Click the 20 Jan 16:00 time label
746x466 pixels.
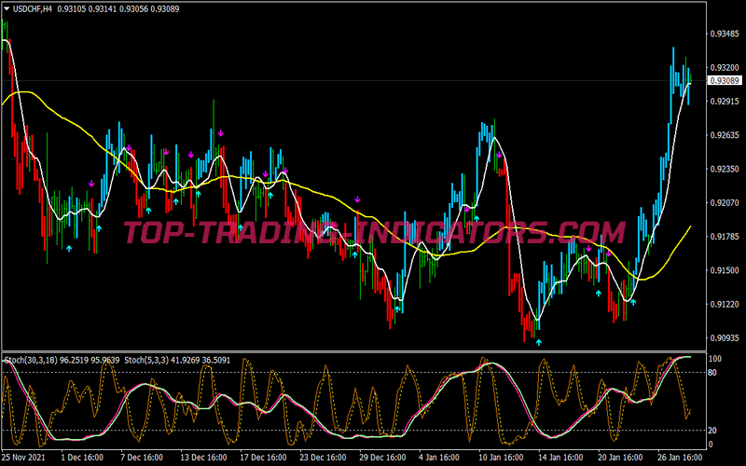[x=621, y=458]
